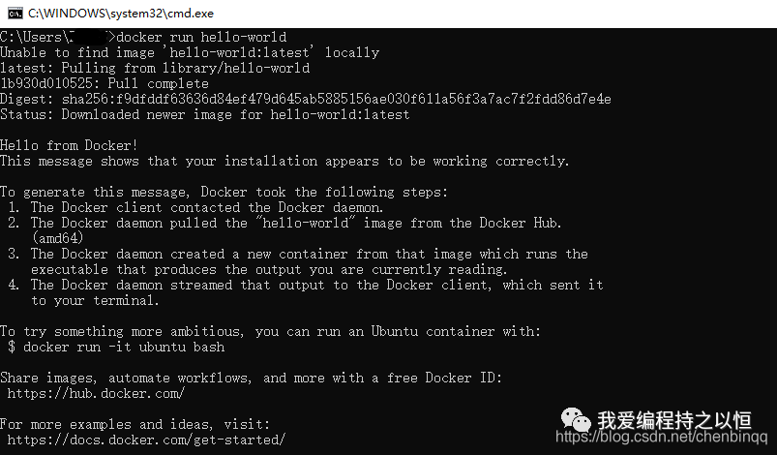
Task: Click the 'Status: Downloaded newer image' line
Action: 205,114
